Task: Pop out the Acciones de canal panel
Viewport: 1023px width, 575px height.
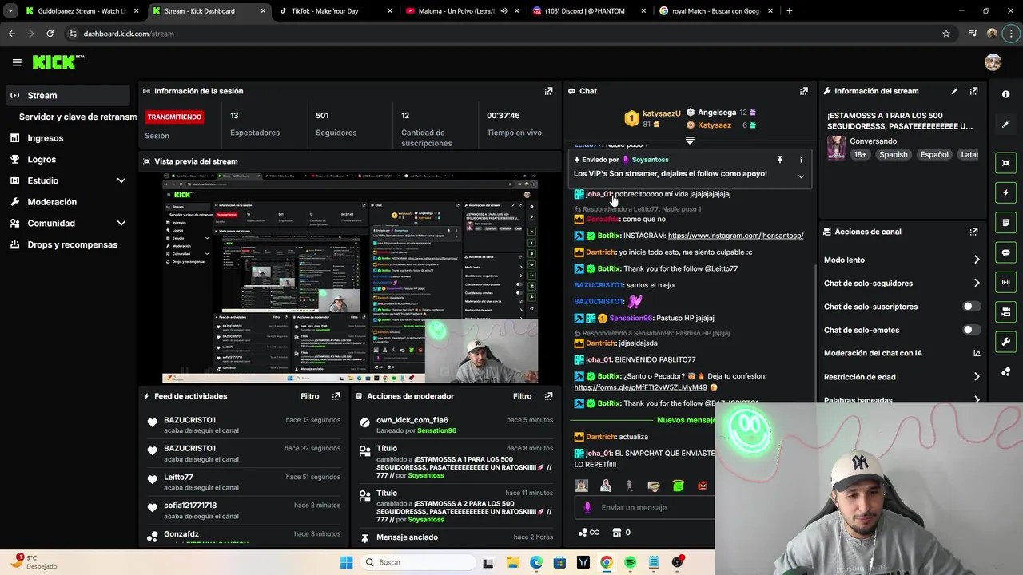Action: pos(973,232)
